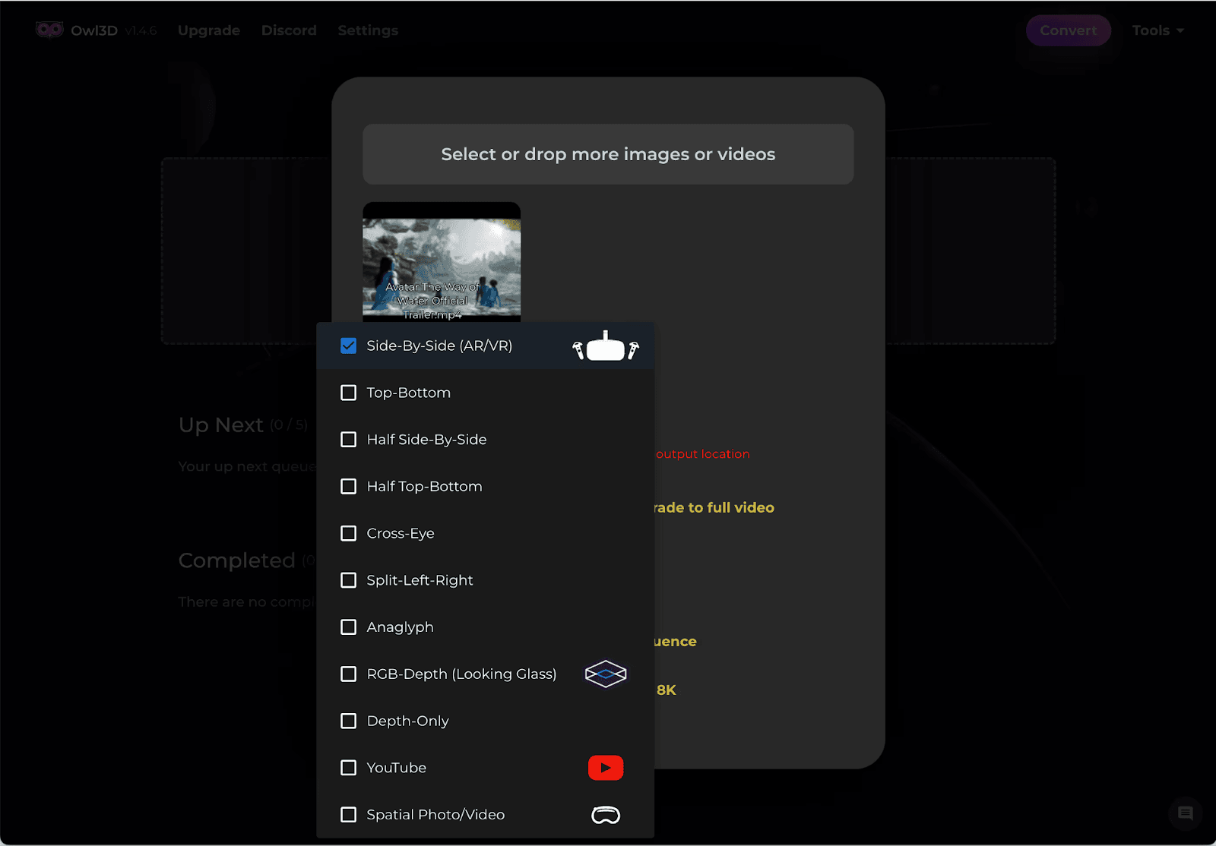Viewport: 1216px width, 846px height.
Task: Check the Anaglyph output checkbox
Action: coord(349,627)
